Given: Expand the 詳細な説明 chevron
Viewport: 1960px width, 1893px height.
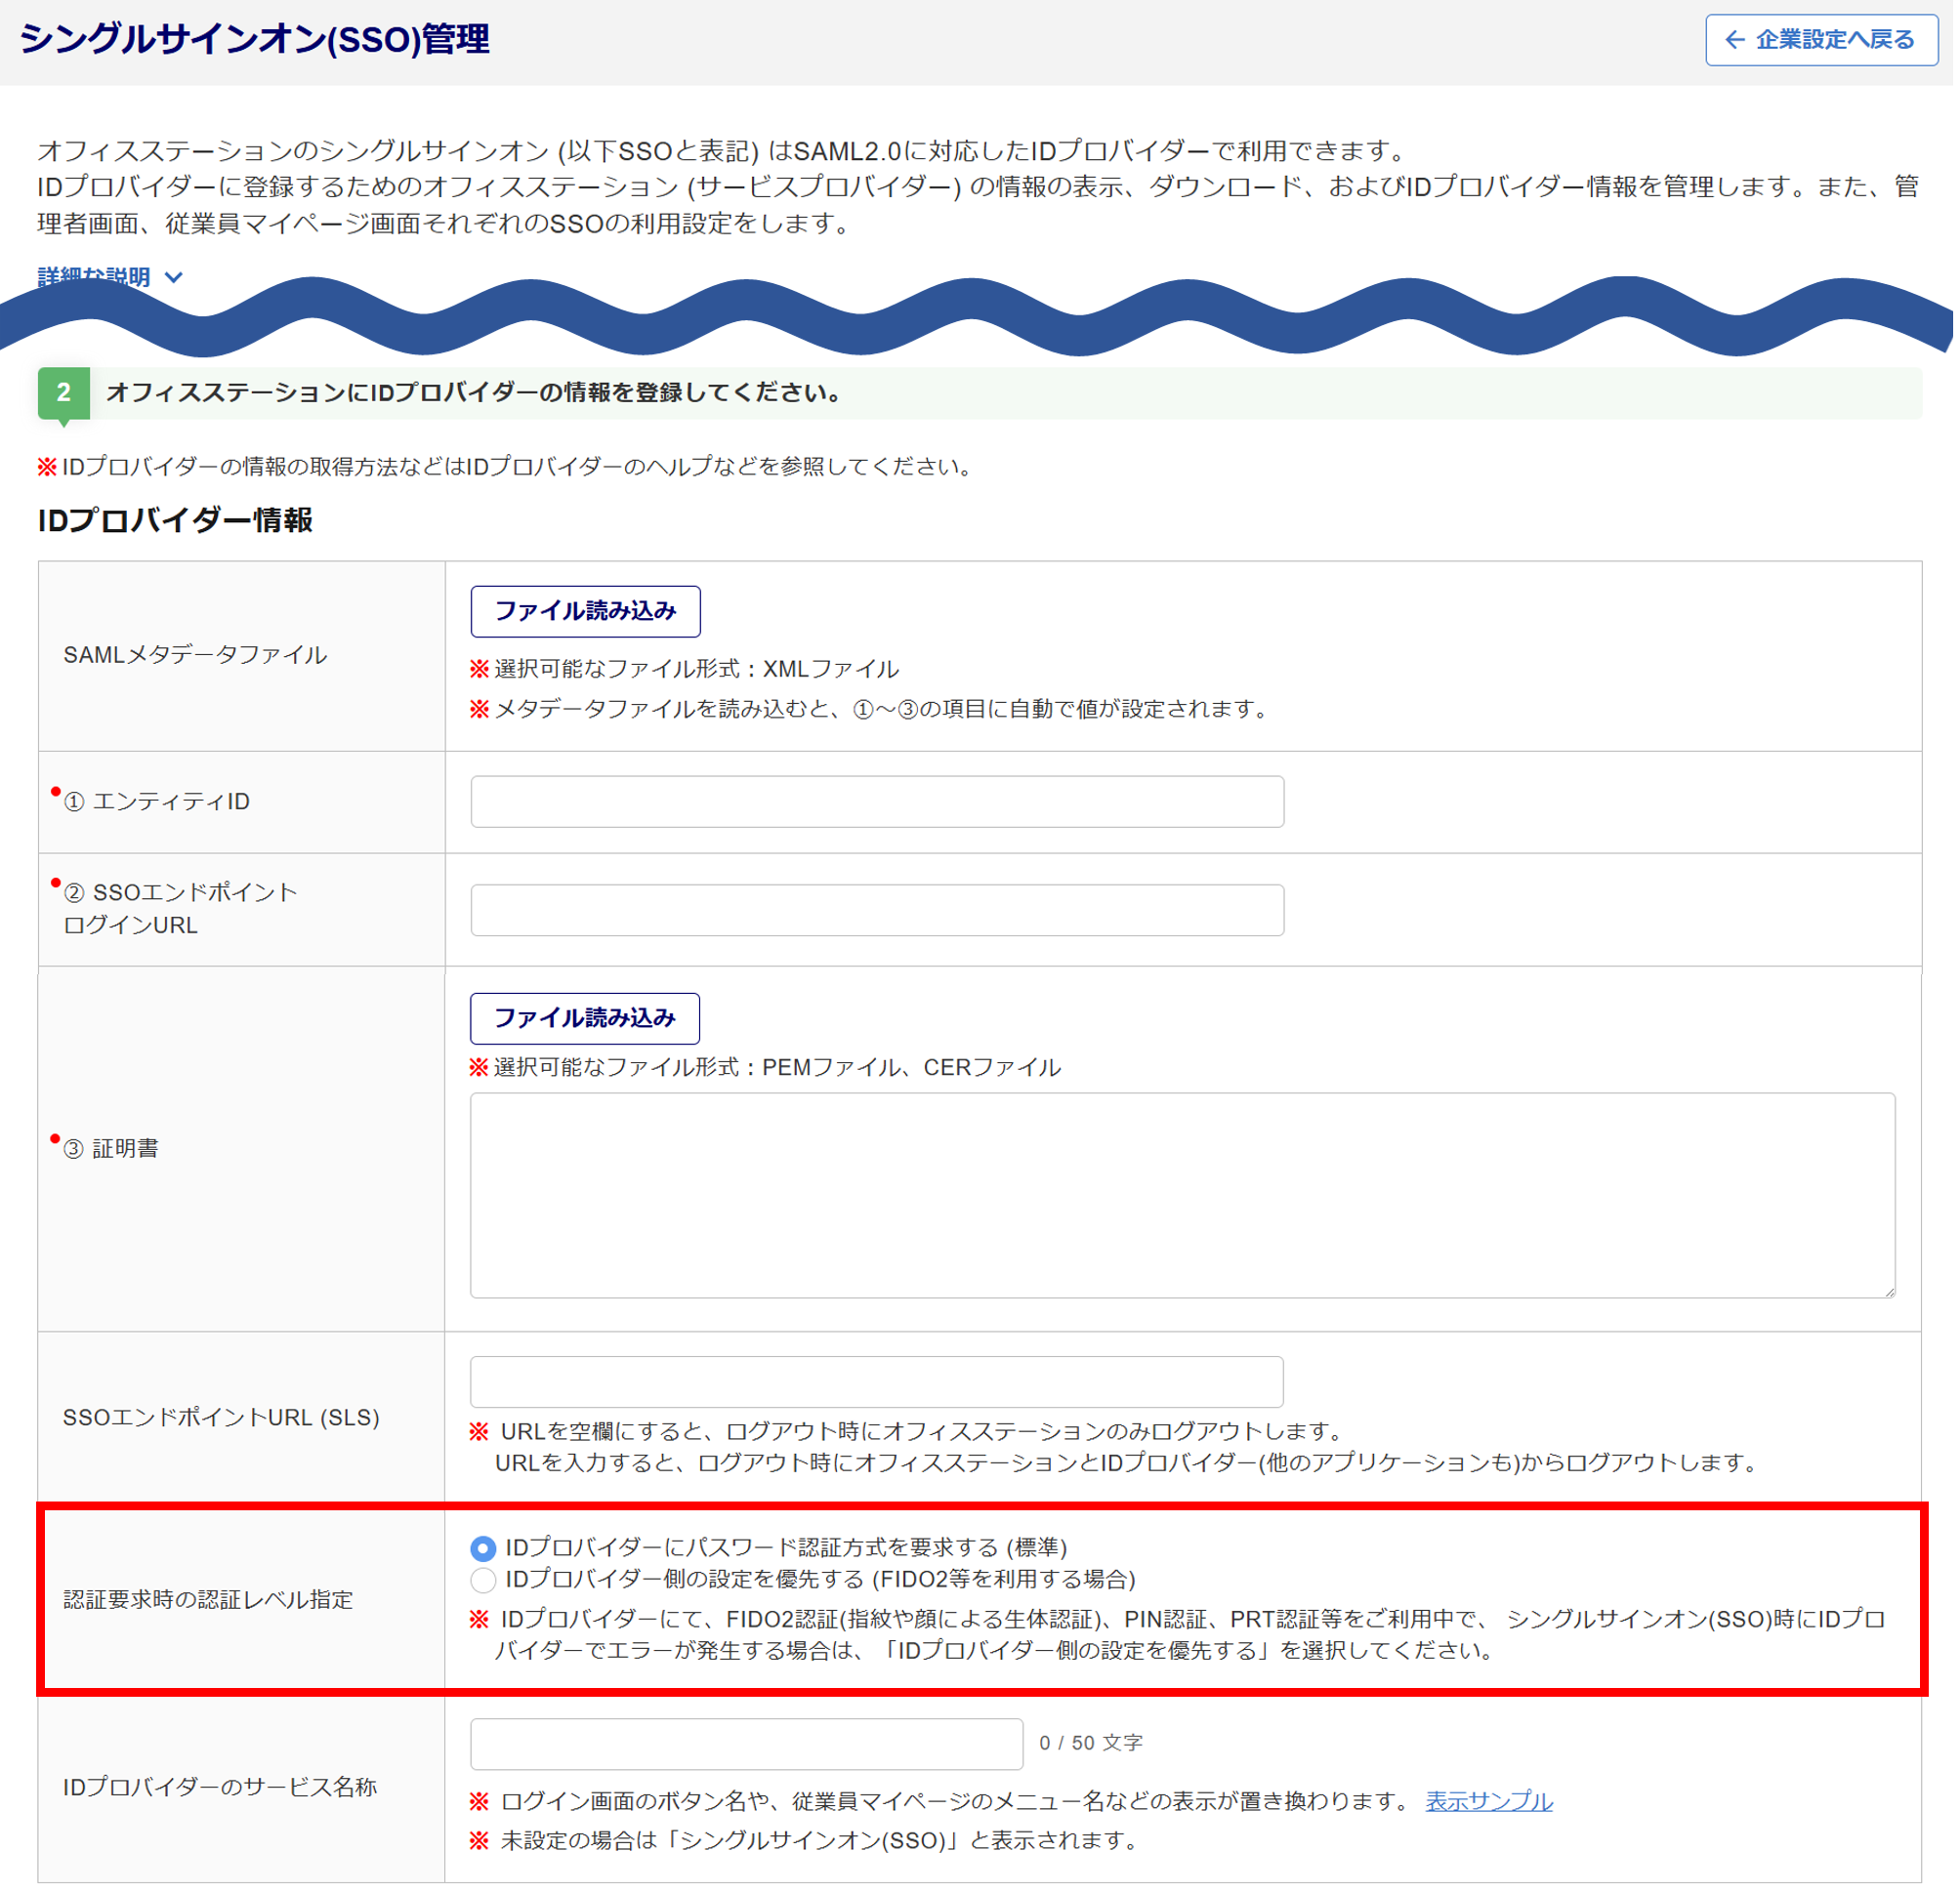Looking at the screenshot, I should [x=173, y=277].
